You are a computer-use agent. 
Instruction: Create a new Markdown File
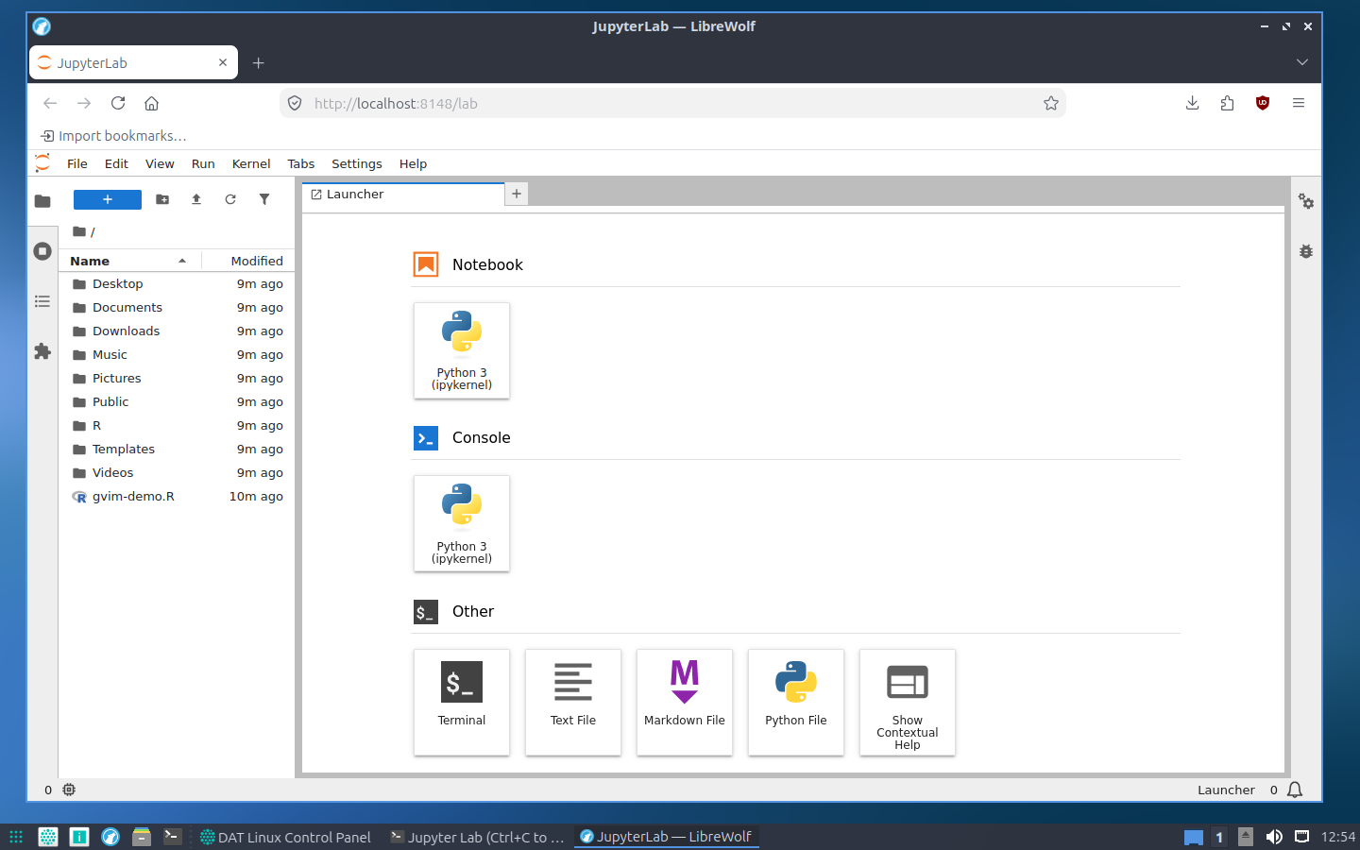tap(685, 702)
